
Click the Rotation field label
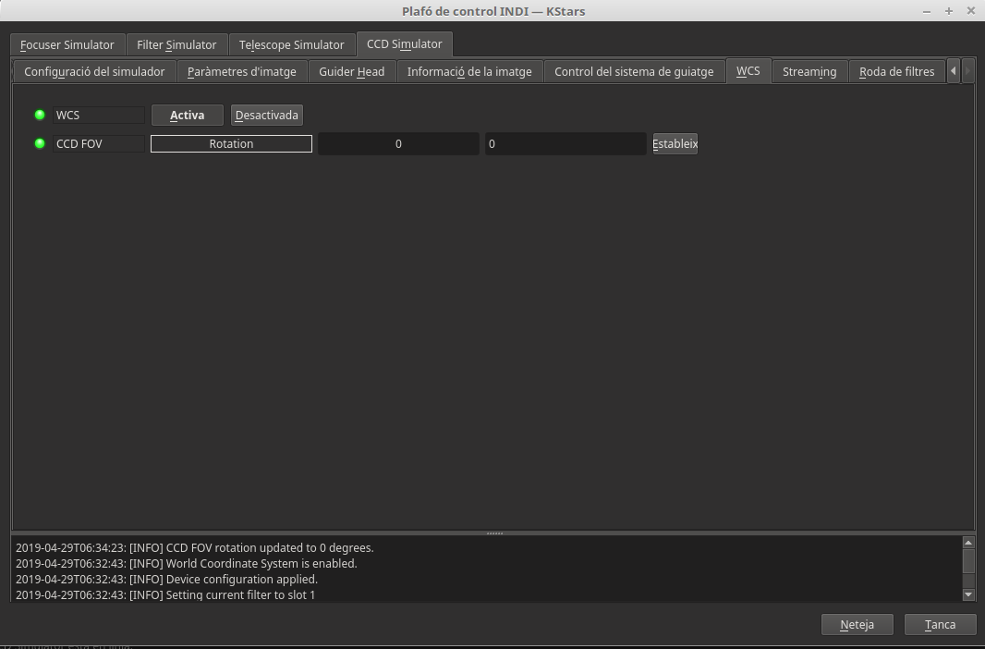pos(231,144)
